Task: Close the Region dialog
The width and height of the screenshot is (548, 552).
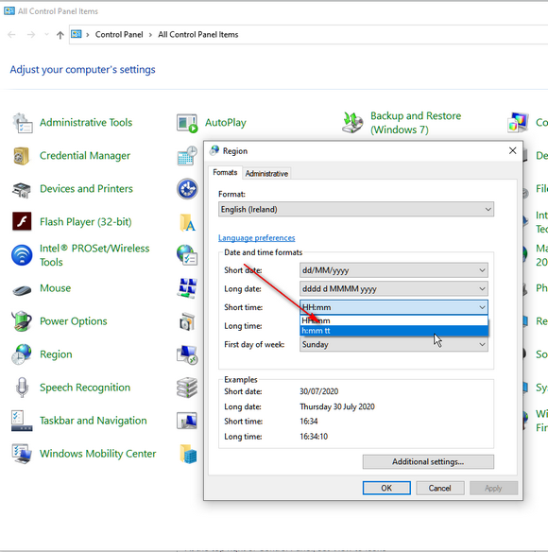Action: 512,150
